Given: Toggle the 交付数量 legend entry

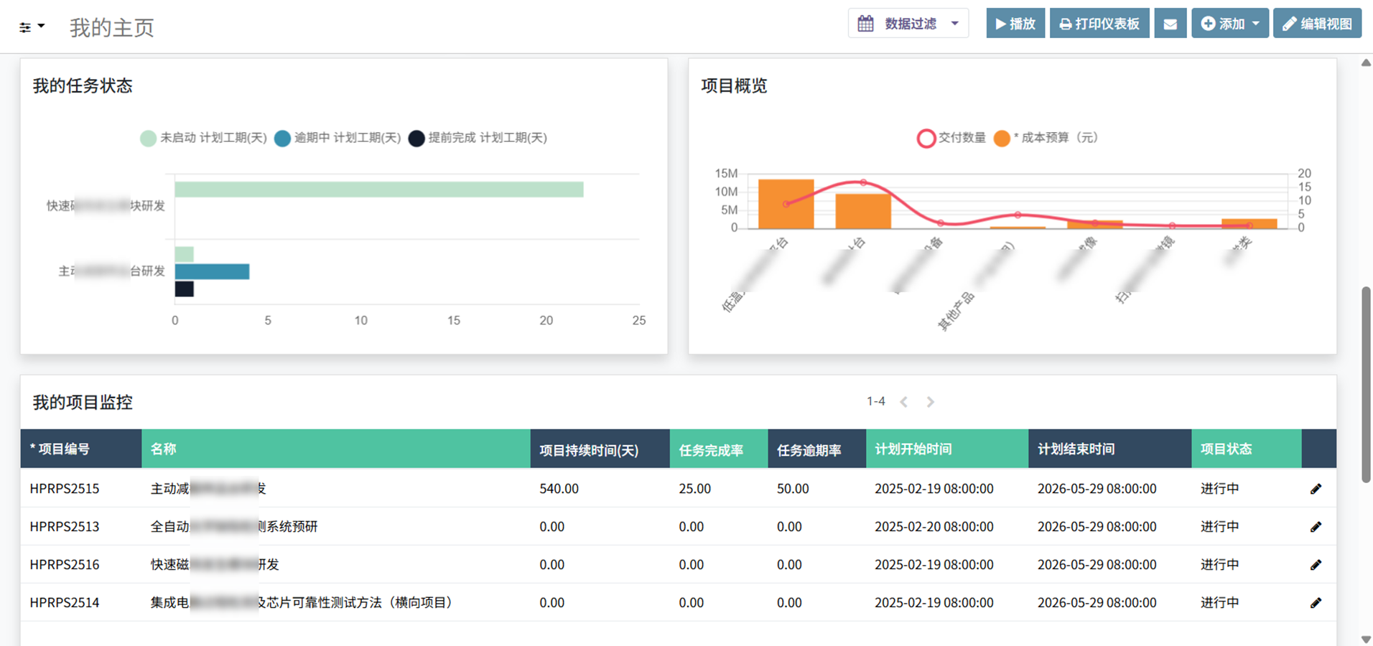Looking at the screenshot, I should [952, 138].
